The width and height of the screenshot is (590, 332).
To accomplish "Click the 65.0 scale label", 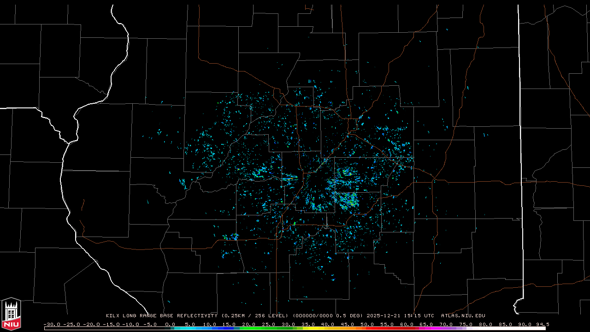I will [426, 324].
